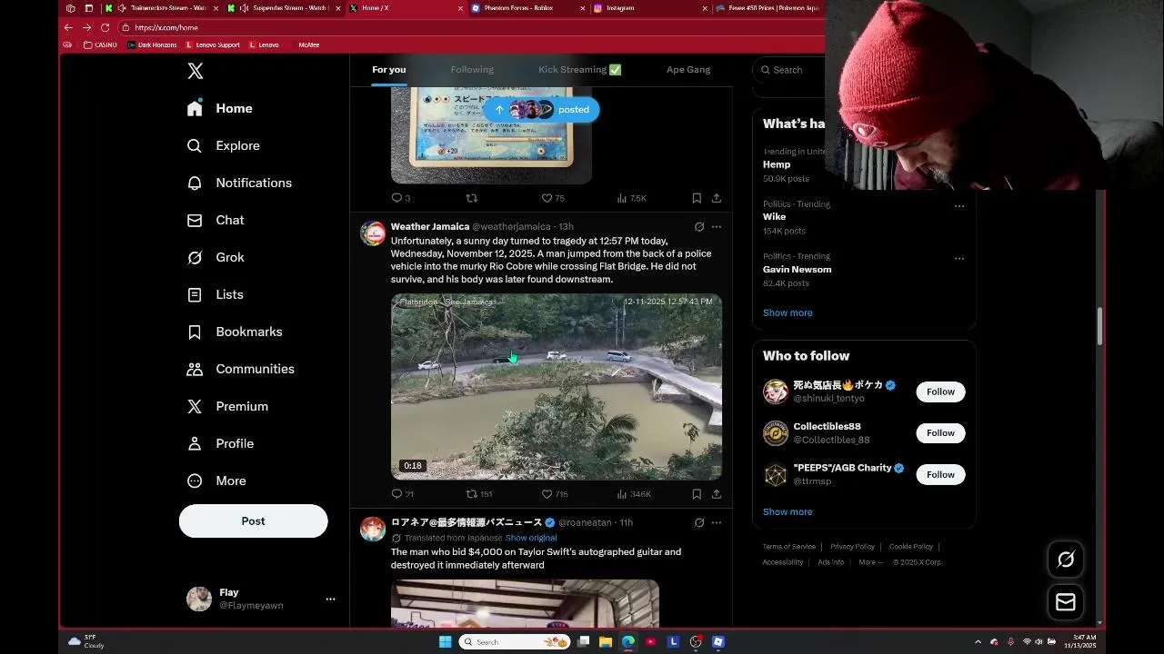This screenshot has height=654, width=1164.
Task: Click the new posts 'posted' pill
Action: 542,109
